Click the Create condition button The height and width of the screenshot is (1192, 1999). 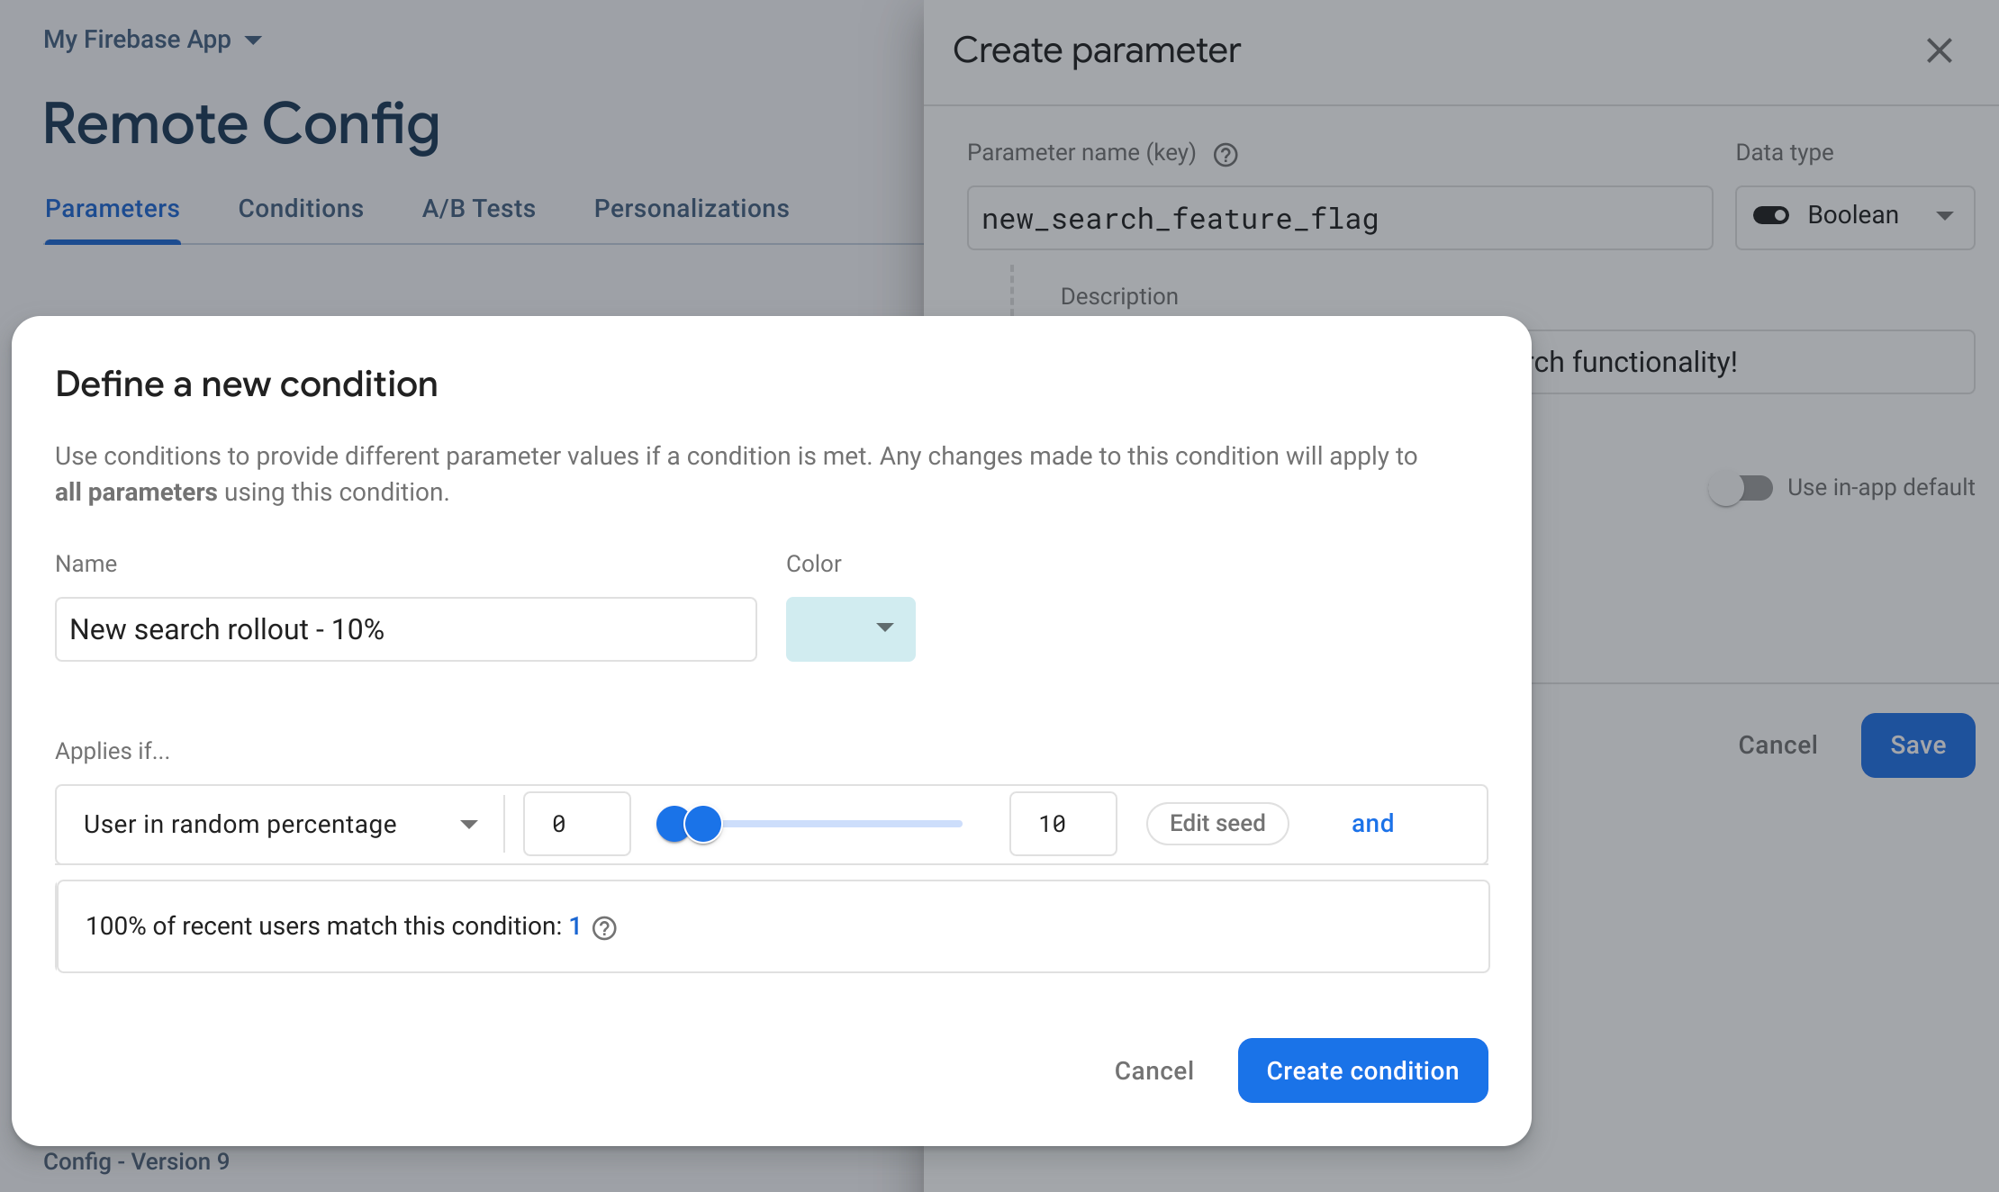pyautogui.click(x=1362, y=1070)
